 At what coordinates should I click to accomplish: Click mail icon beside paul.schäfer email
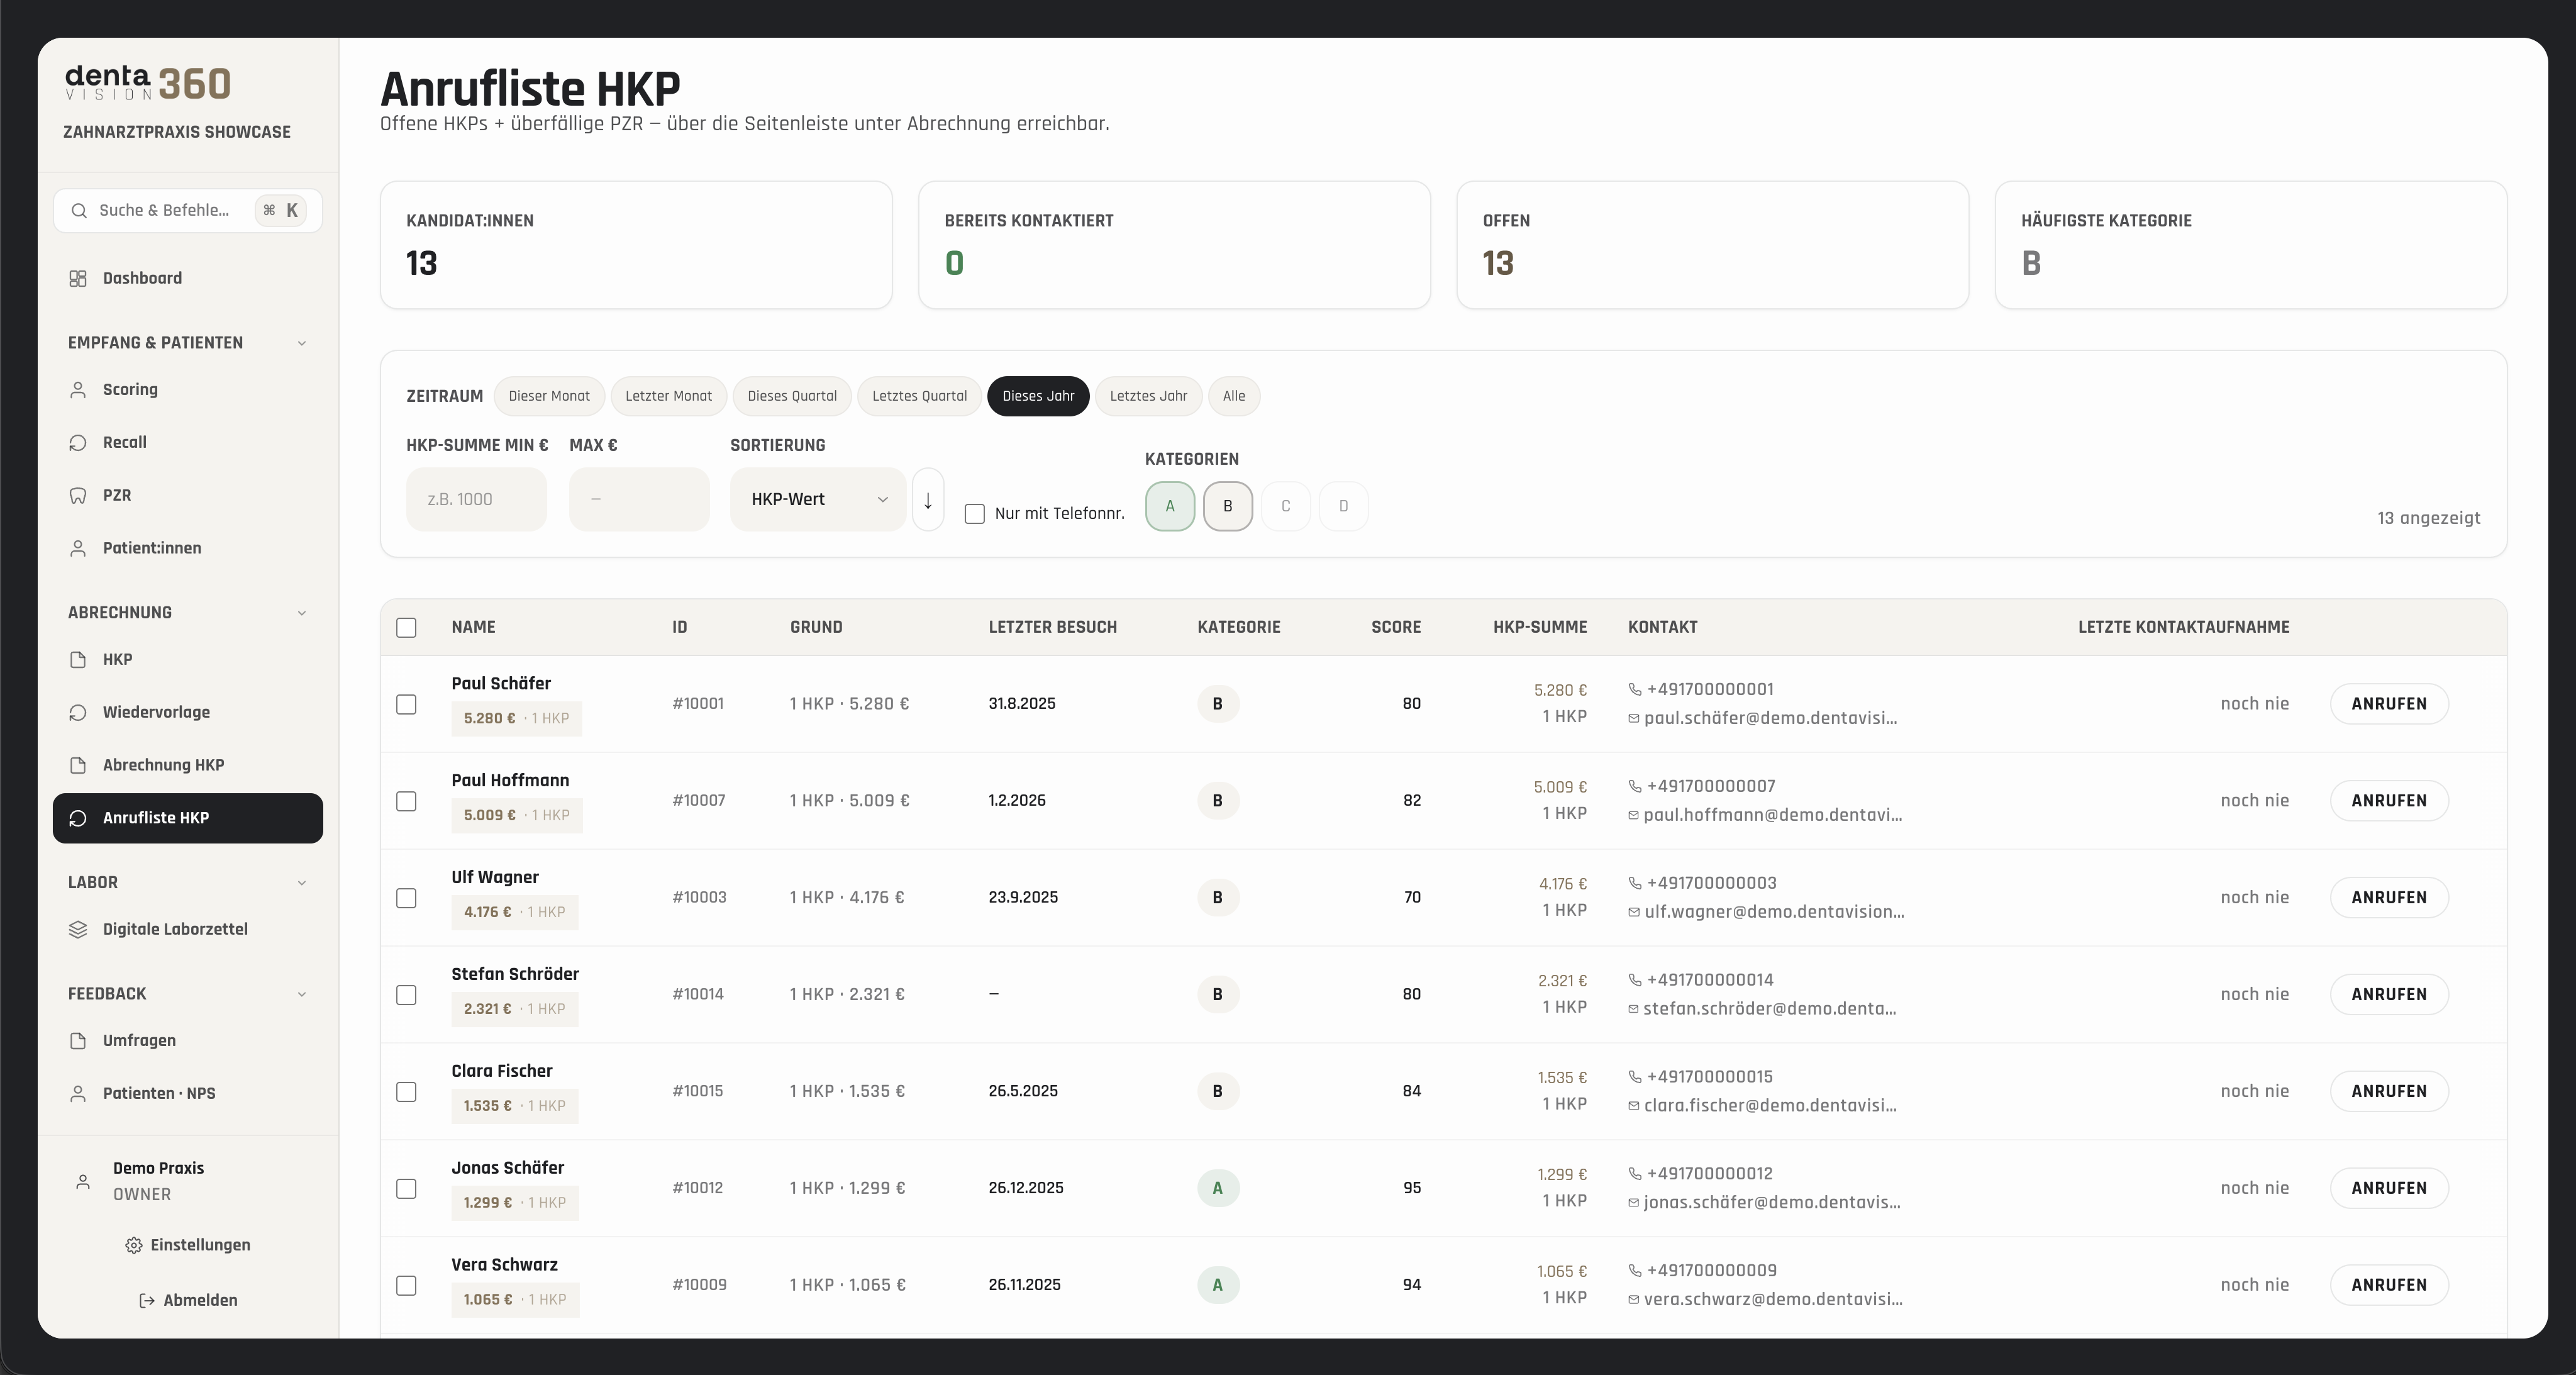pyautogui.click(x=1634, y=719)
